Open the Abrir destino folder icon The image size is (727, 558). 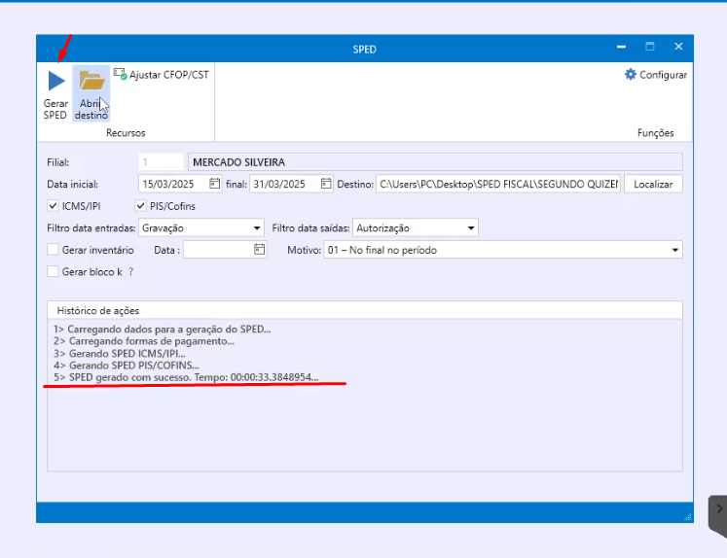91,81
